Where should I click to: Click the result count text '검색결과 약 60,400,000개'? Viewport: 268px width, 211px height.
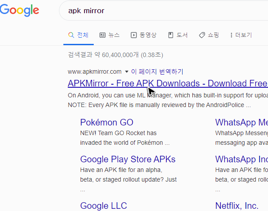click(x=103, y=55)
